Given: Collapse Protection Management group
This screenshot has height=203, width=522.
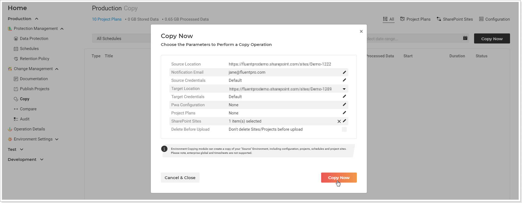Looking at the screenshot, I should click(62, 29).
